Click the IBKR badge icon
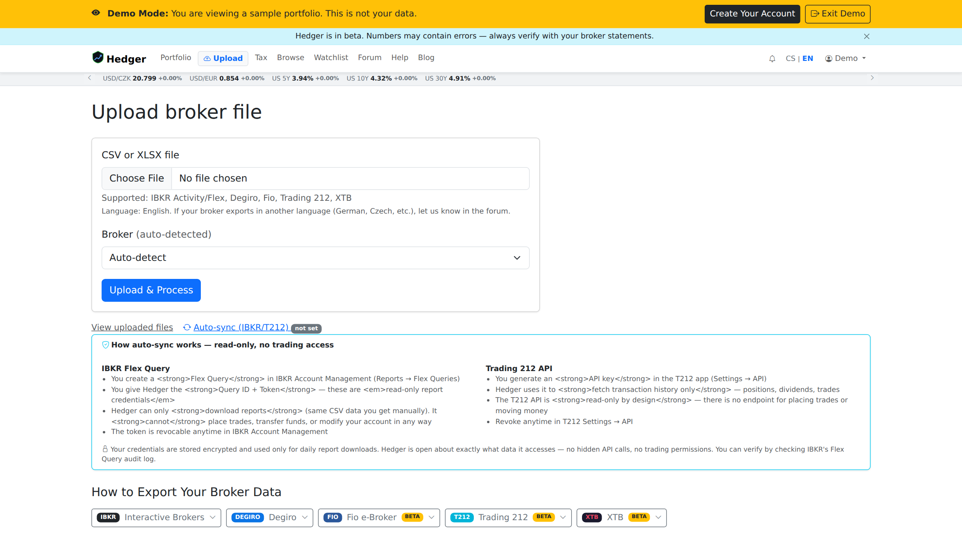The image size is (962, 541). pyautogui.click(x=108, y=517)
